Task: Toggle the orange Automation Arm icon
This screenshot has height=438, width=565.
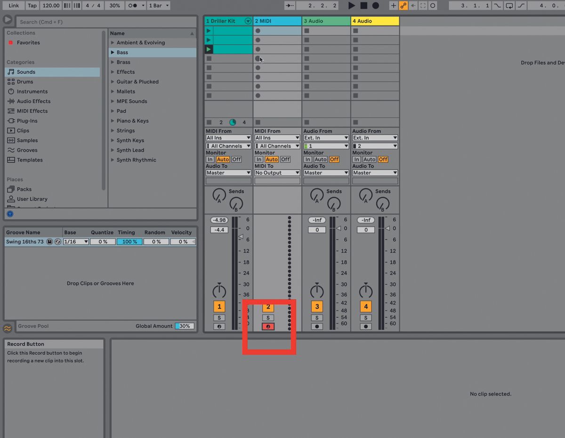Action: [403, 6]
